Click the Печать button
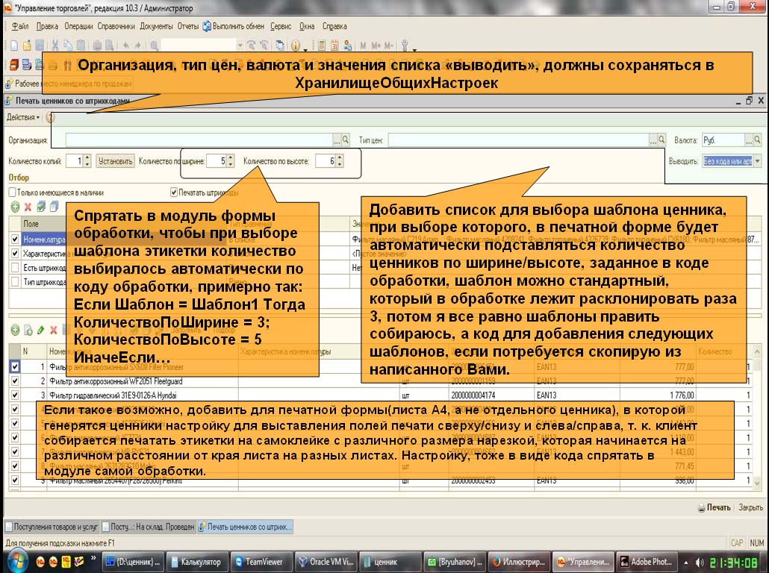Viewport: 769px width, 573px height. (714, 507)
